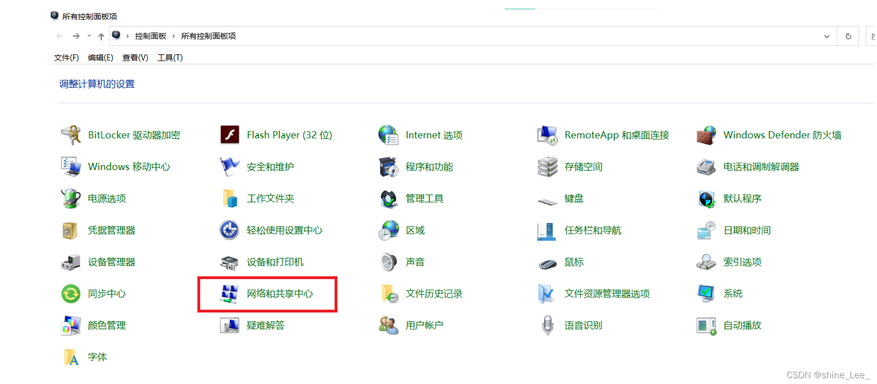Expand the address bar history dropdown
The height and width of the screenshot is (384, 877).
coord(827,36)
